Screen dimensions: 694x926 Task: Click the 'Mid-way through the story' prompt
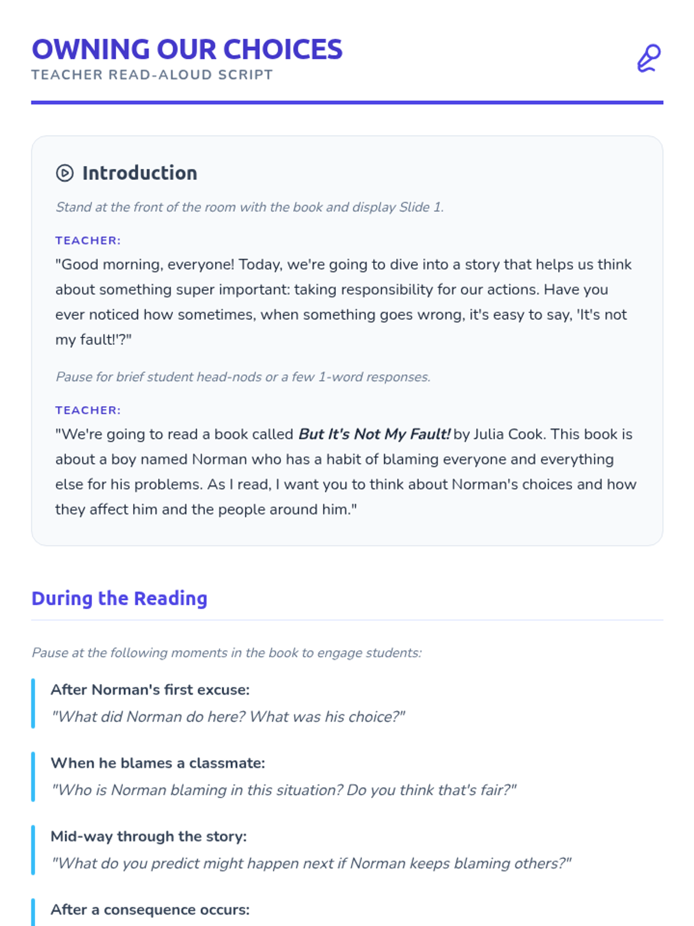tap(149, 836)
